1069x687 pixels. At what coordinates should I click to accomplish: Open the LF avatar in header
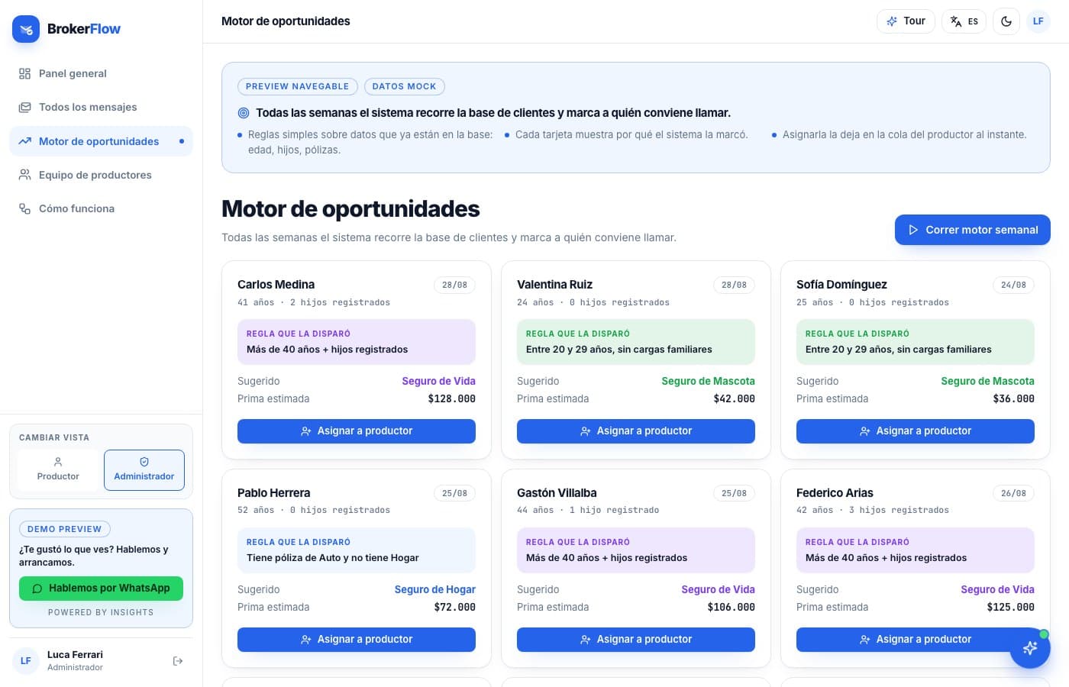1038,21
